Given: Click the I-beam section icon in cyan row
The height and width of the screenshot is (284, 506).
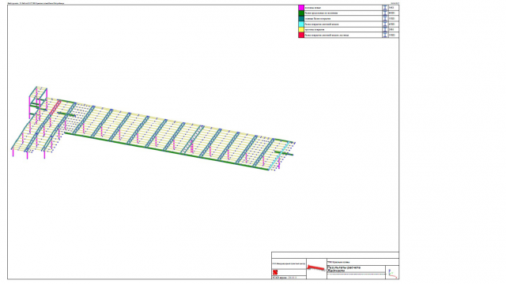Looking at the screenshot, I should point(385,24).
